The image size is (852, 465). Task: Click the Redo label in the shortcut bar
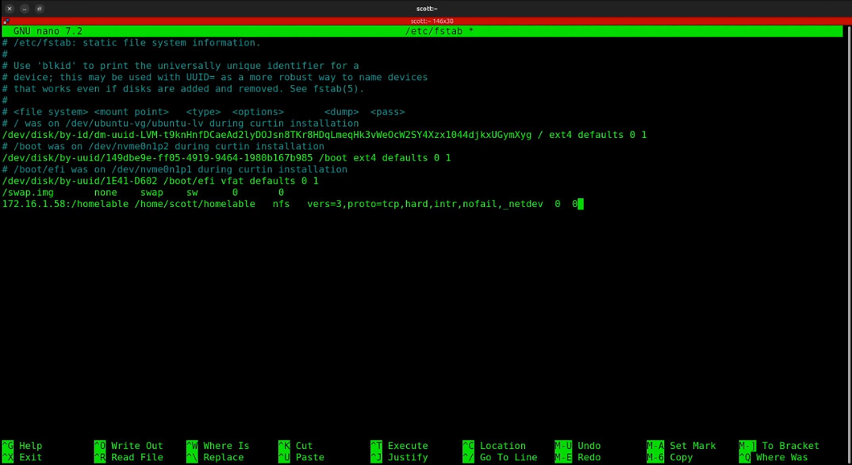pyautogui.click(x=589, y=458)
